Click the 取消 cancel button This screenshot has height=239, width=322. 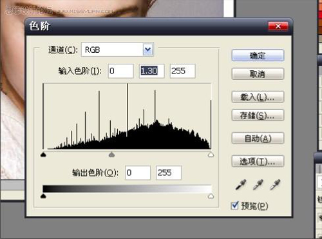[258, 74]
